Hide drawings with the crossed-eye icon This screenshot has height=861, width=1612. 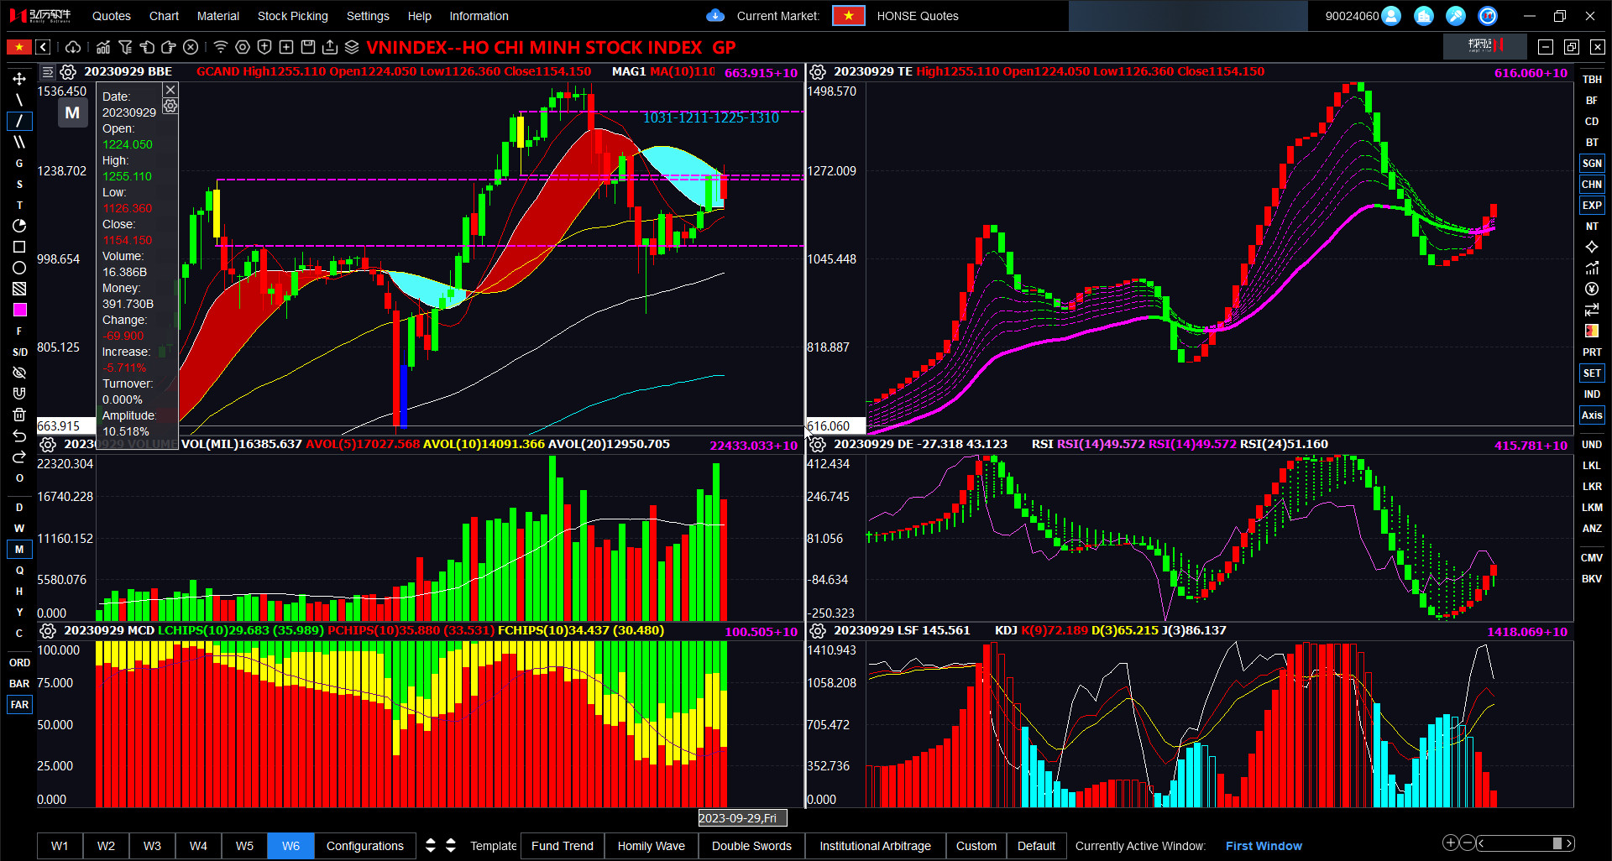coord(19,373)
